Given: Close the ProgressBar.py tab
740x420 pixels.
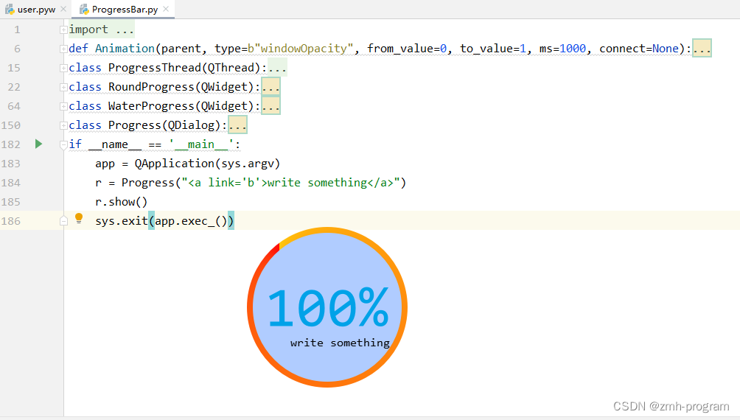Looking at the screenshot, I should point(166,9).
